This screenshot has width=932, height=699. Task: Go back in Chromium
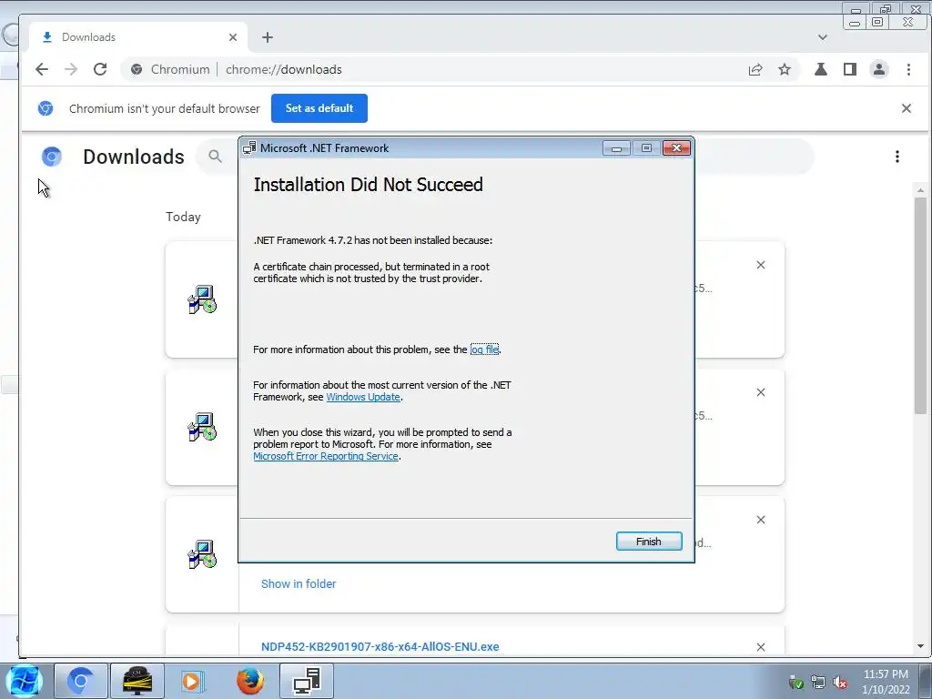tap(42, 69)
